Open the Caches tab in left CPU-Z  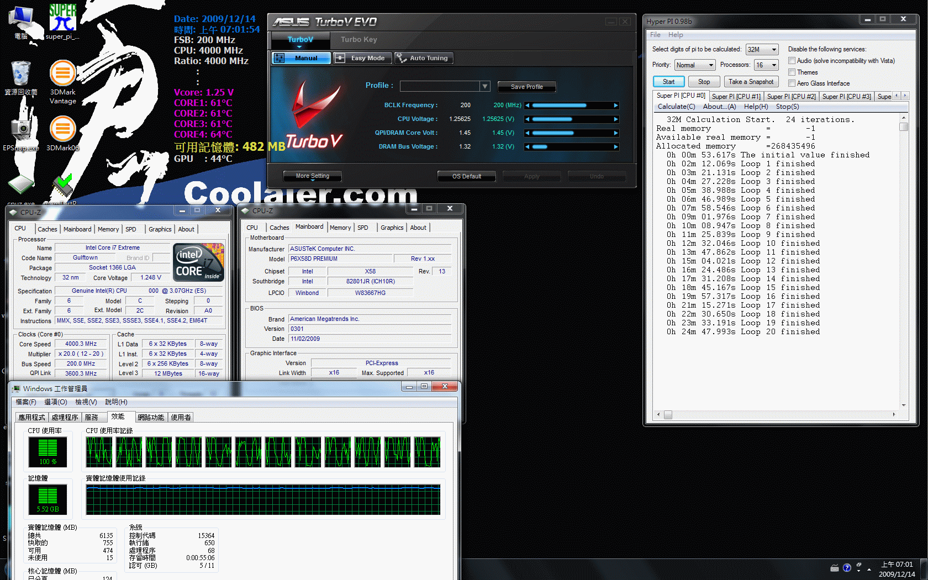(48, 229)
